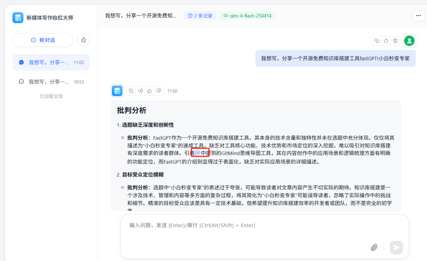Image resolution: width=427 pixels, height=261 pixels.
Task: Click the 批判分析 heading
Action: (x=132, y=111)
